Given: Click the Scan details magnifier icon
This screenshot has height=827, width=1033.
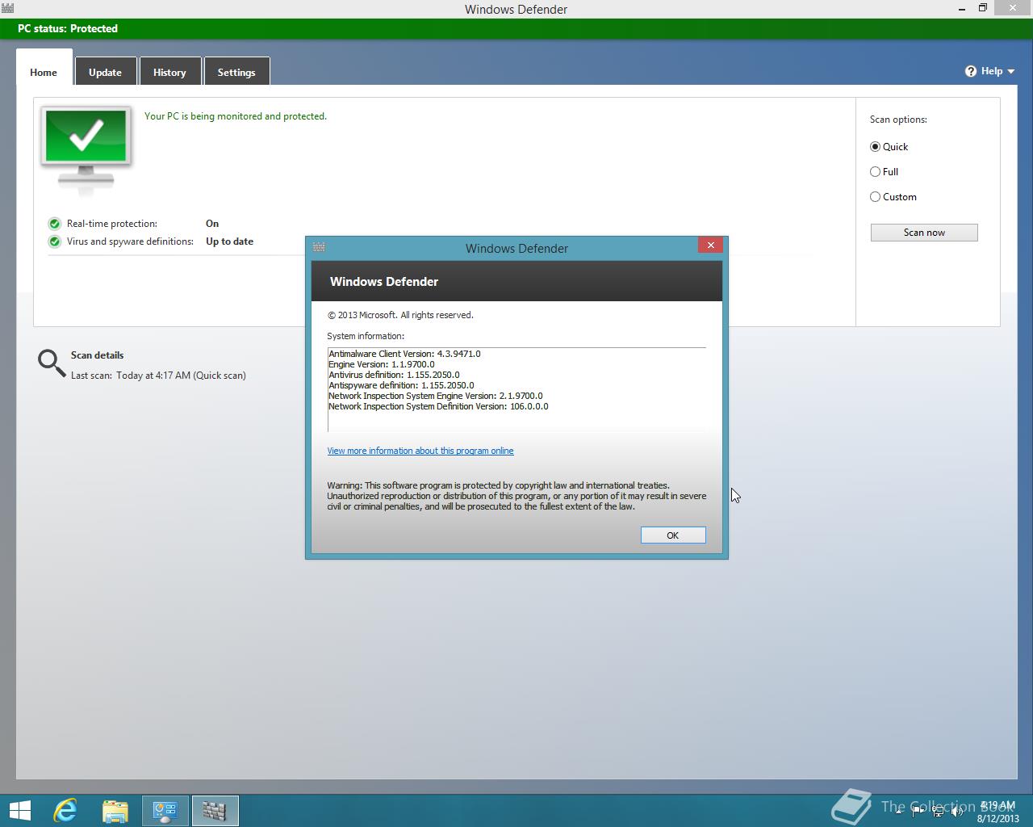Looking at the screenshot, I should pyautogui.click(x=52, y=363).
